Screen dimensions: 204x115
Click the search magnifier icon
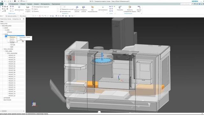192,4
